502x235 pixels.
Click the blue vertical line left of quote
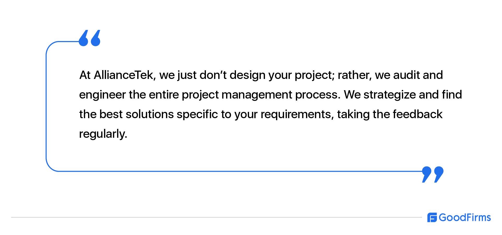pyautogui.click(x=46, y=107)
